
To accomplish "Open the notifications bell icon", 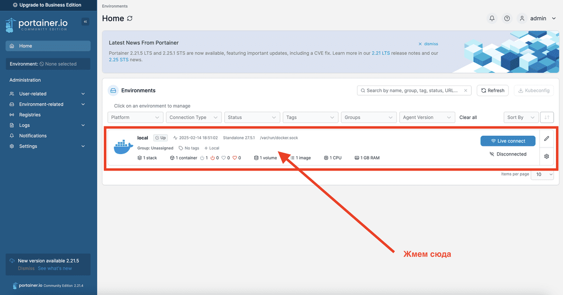I will [x=492, y=18].
